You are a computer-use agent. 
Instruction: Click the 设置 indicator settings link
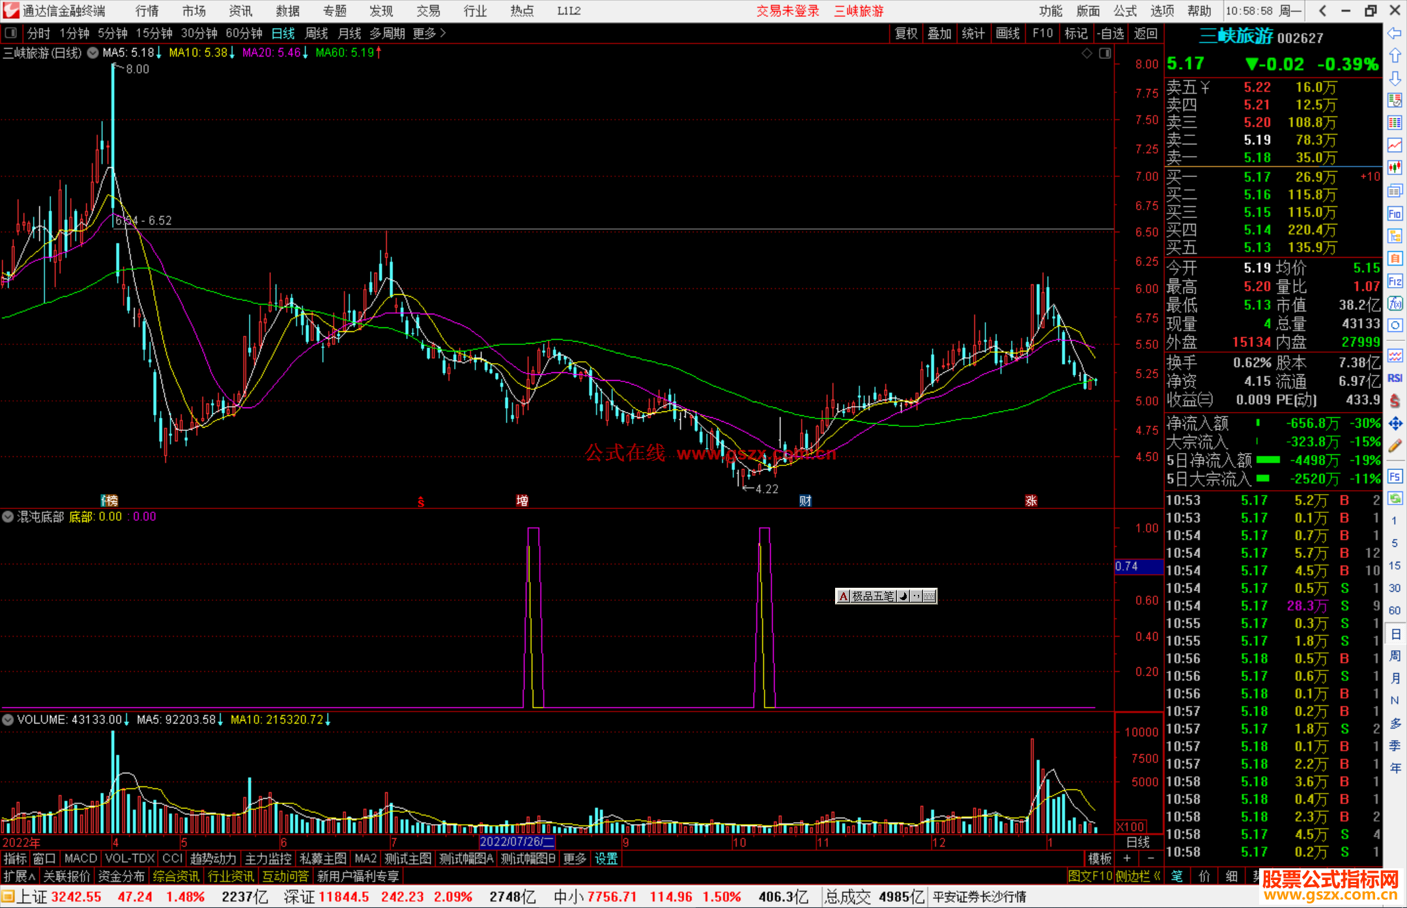606,859
